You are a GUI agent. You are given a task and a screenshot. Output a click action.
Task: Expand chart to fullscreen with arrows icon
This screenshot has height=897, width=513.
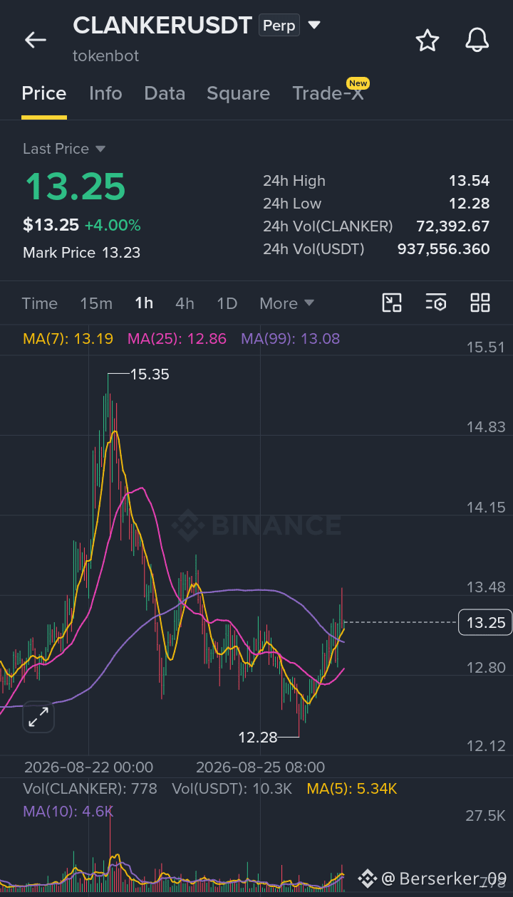coord(38,717)
